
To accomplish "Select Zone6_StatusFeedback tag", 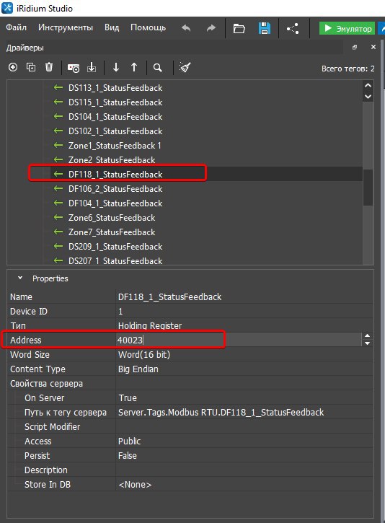I will coord(112,218).
